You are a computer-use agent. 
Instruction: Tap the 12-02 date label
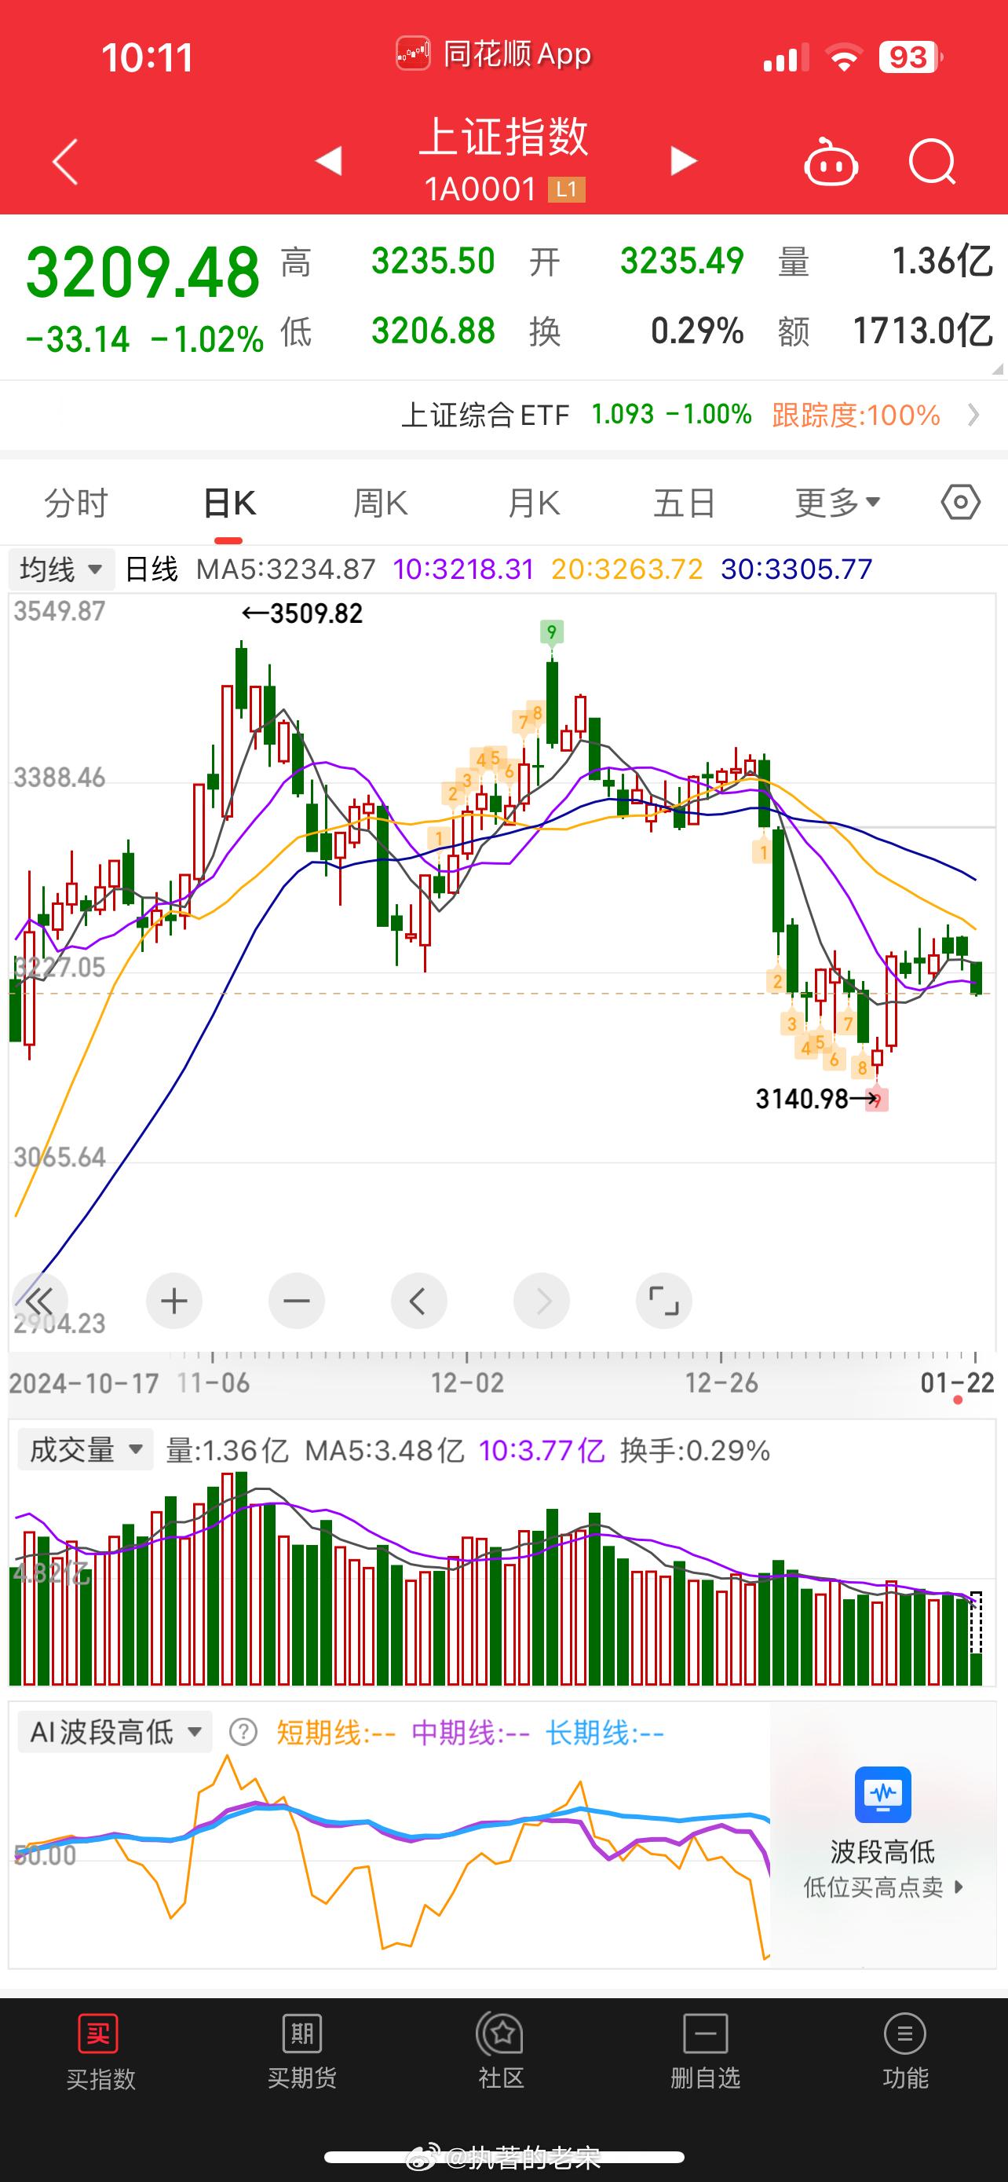(x=467, y=1383)
